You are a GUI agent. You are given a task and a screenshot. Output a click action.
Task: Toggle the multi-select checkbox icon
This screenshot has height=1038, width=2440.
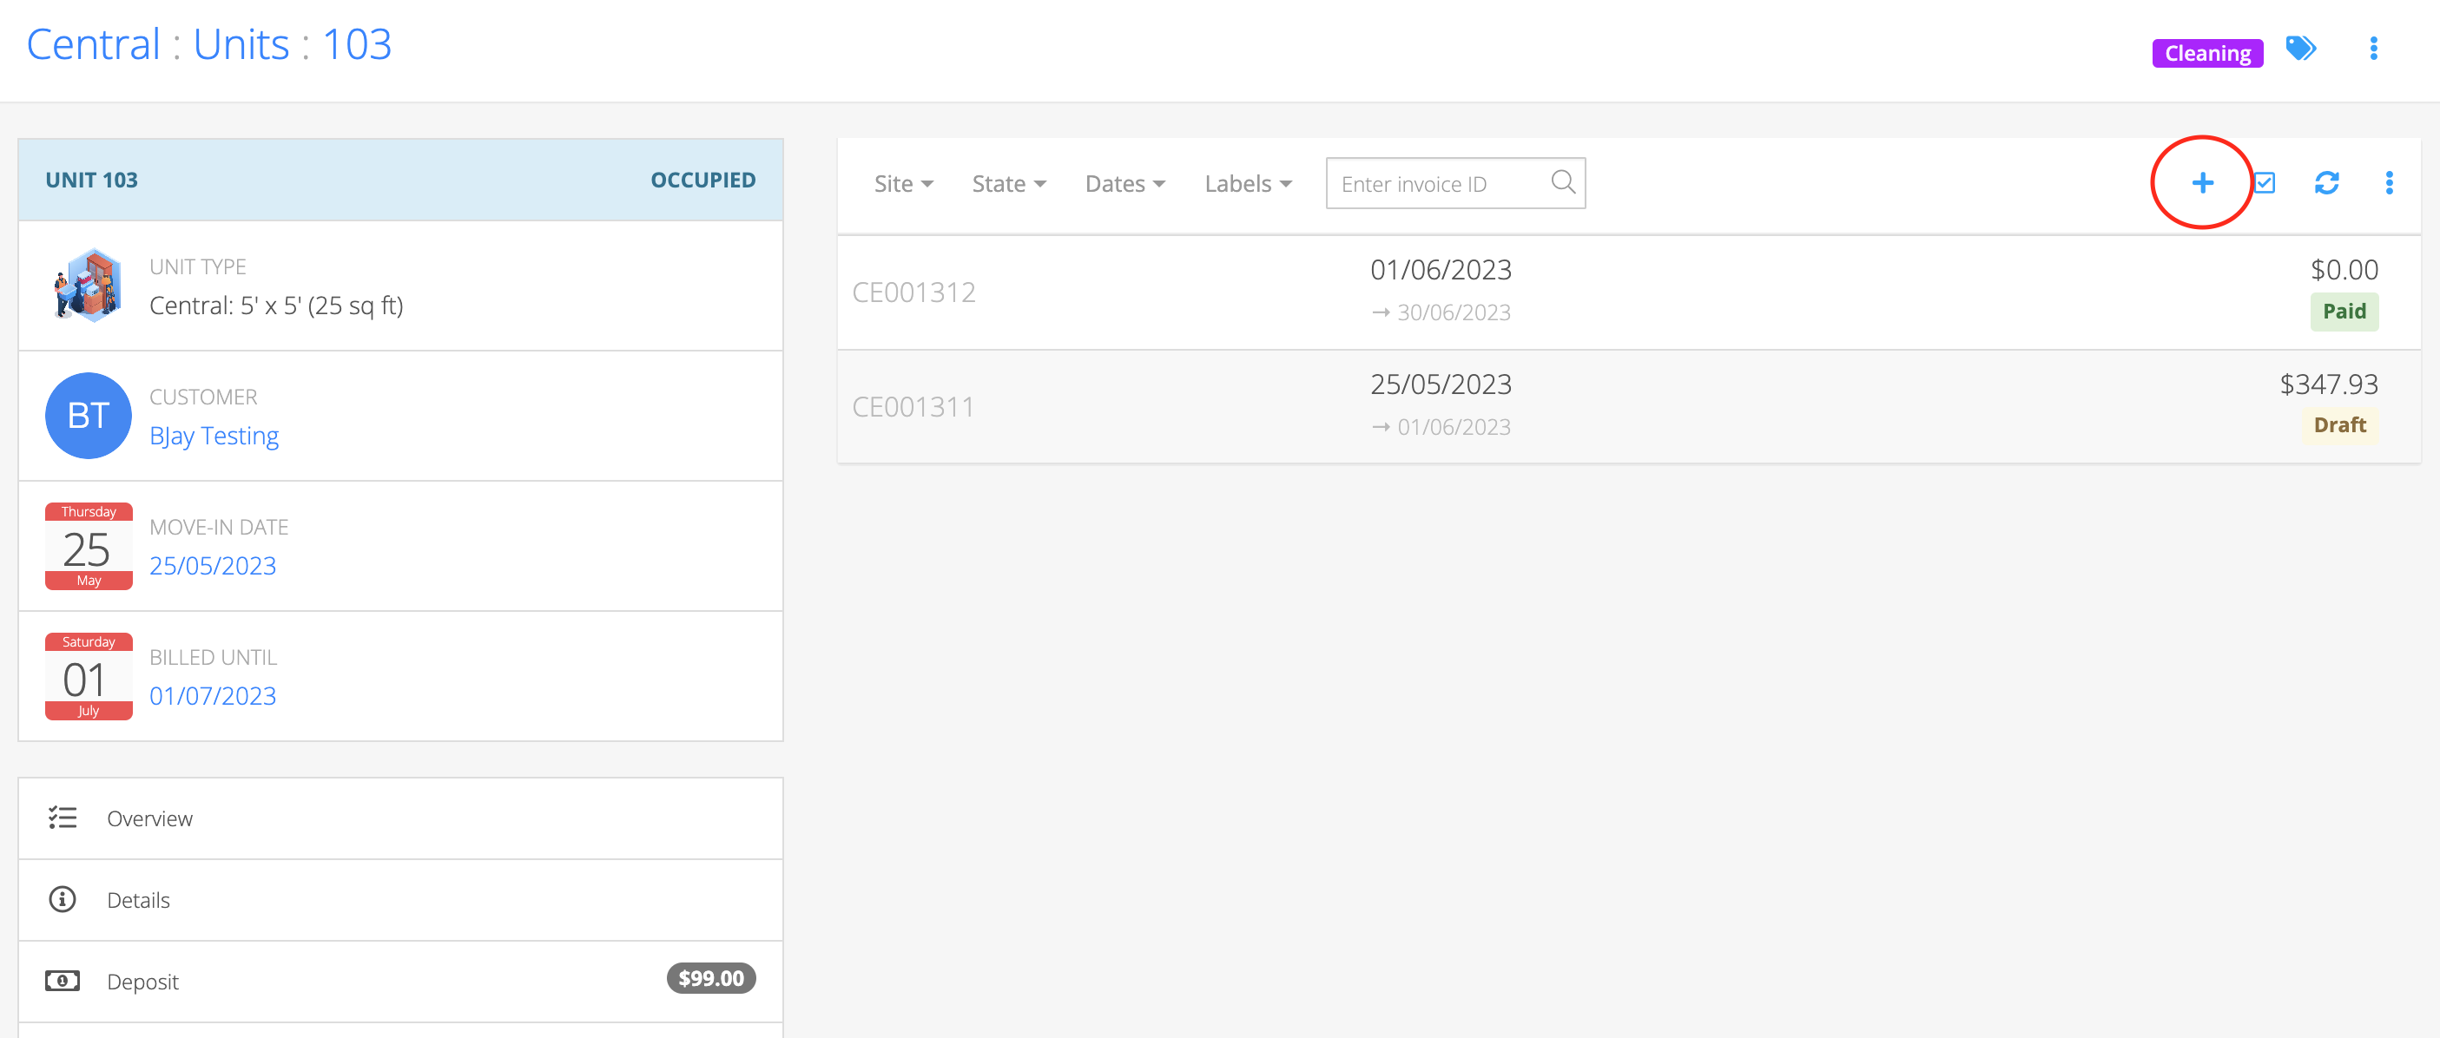2265,183
